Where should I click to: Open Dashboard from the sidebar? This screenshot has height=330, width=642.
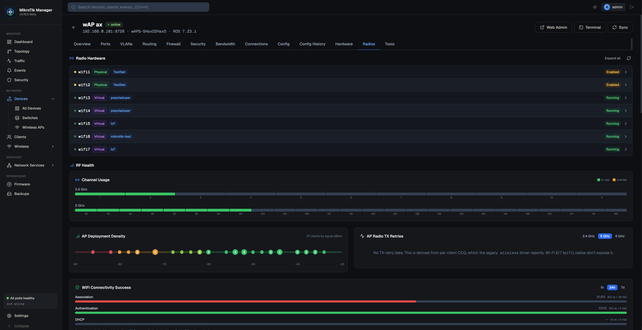pos(23,42)
